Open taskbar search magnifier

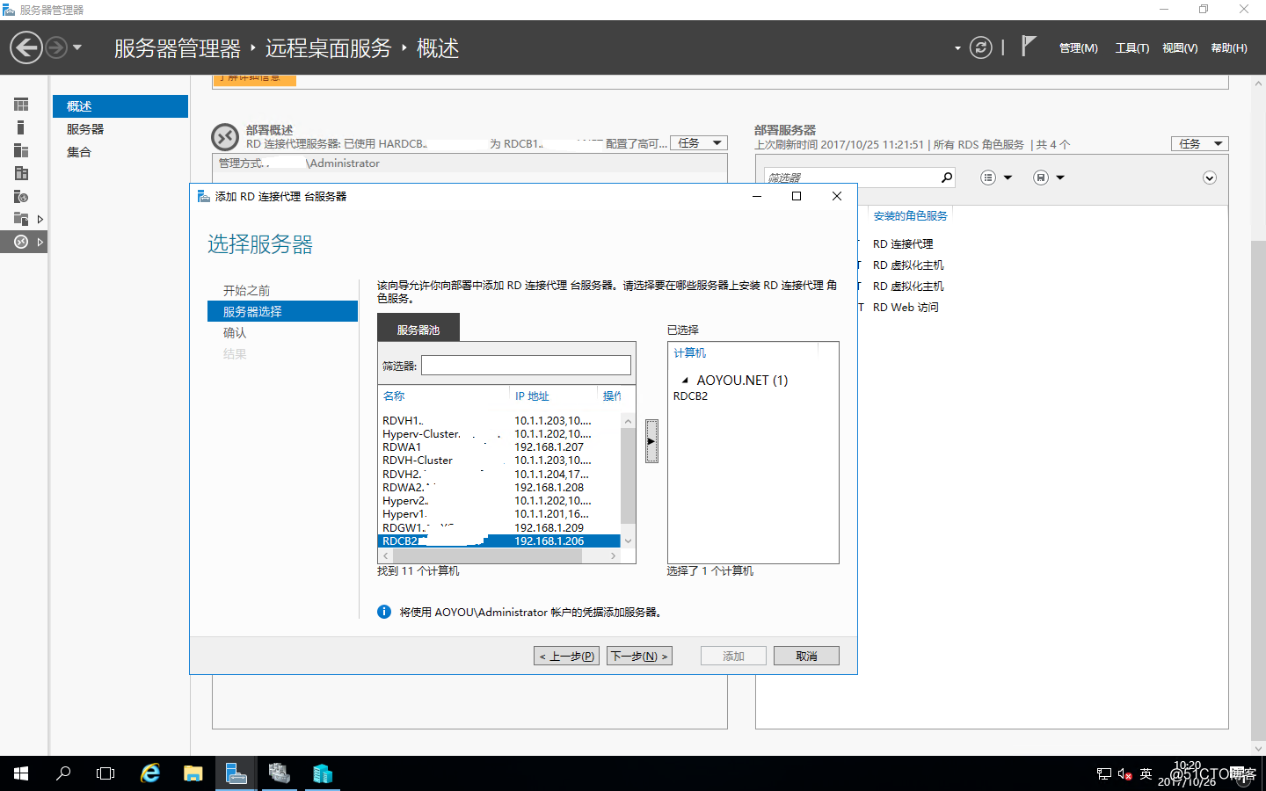point(63,773)
